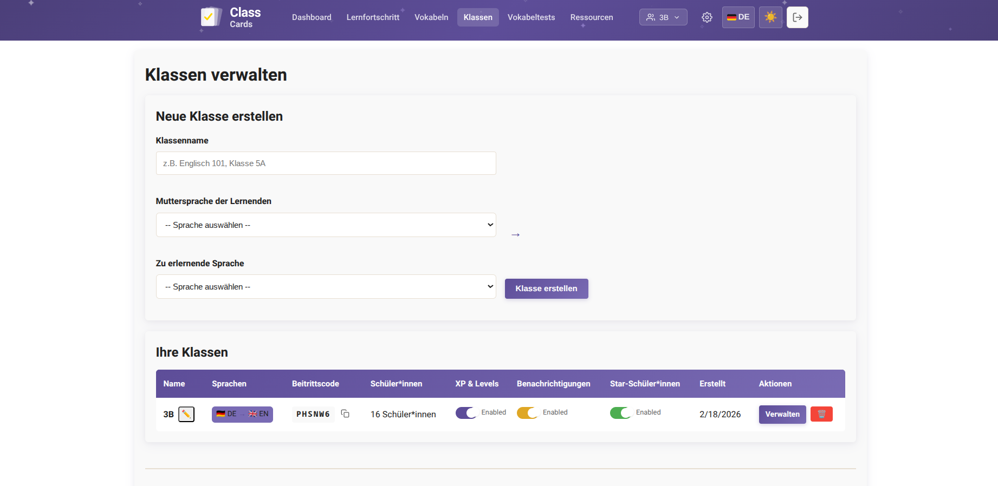Viewport: 998px width, 486px height.
Task: Open the 3B class selector in header
Action: click(663, 17)
